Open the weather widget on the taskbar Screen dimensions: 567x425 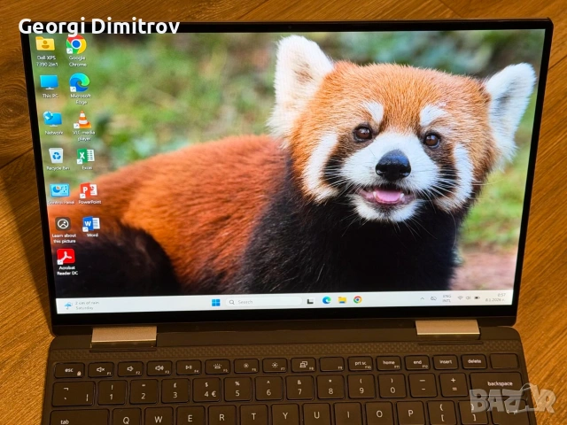coord(82,305)
